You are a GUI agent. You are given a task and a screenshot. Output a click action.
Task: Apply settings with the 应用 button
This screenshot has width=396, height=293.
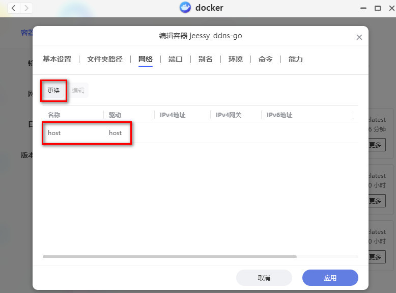pyautogui.click(x=330, y=278)
